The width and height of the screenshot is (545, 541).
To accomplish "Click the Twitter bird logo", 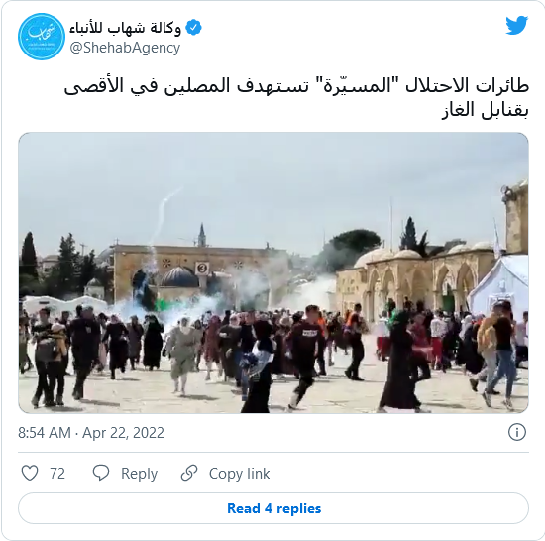I will tap(517, 25).
